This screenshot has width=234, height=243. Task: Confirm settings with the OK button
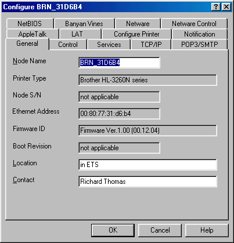click(113, 230)
